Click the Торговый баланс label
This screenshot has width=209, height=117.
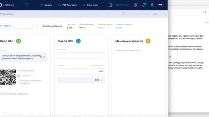pyautogui.click(x=53, y=26)
